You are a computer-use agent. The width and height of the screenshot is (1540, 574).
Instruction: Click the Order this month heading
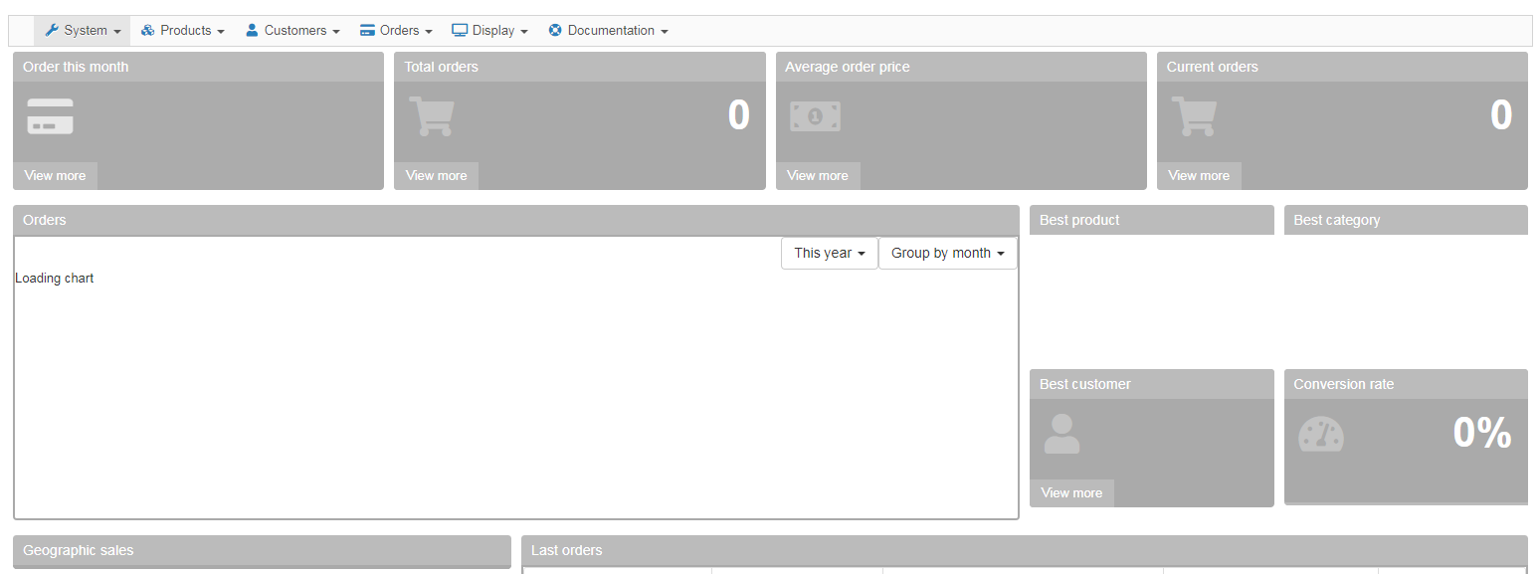[x=76, y=67]
